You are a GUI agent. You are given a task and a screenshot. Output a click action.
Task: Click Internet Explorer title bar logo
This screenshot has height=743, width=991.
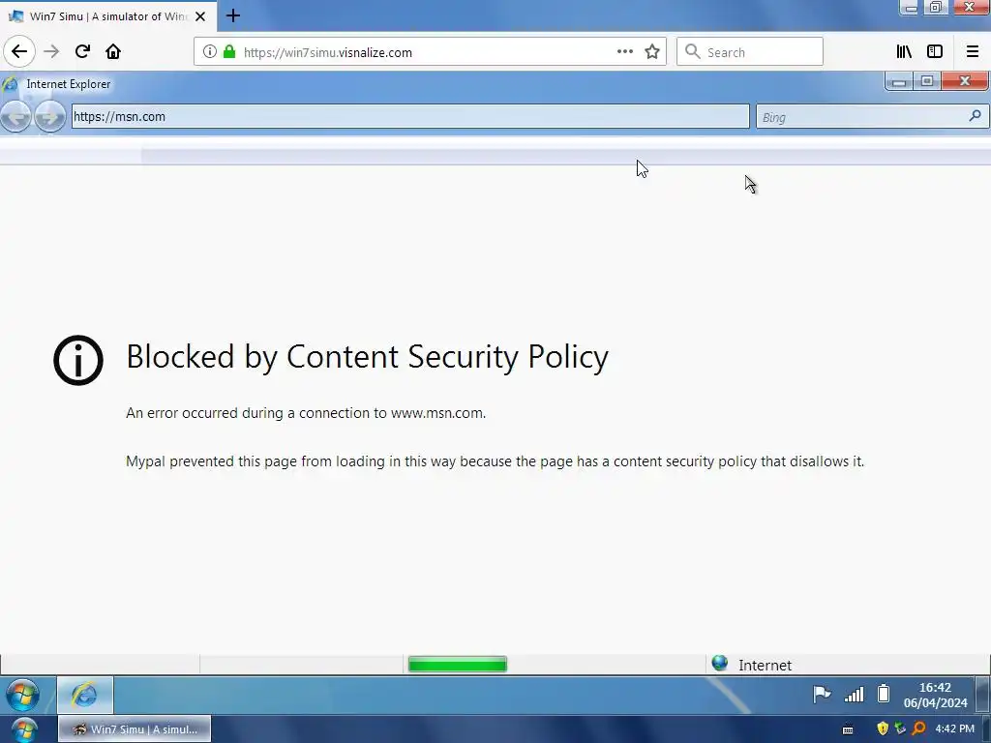10,84
